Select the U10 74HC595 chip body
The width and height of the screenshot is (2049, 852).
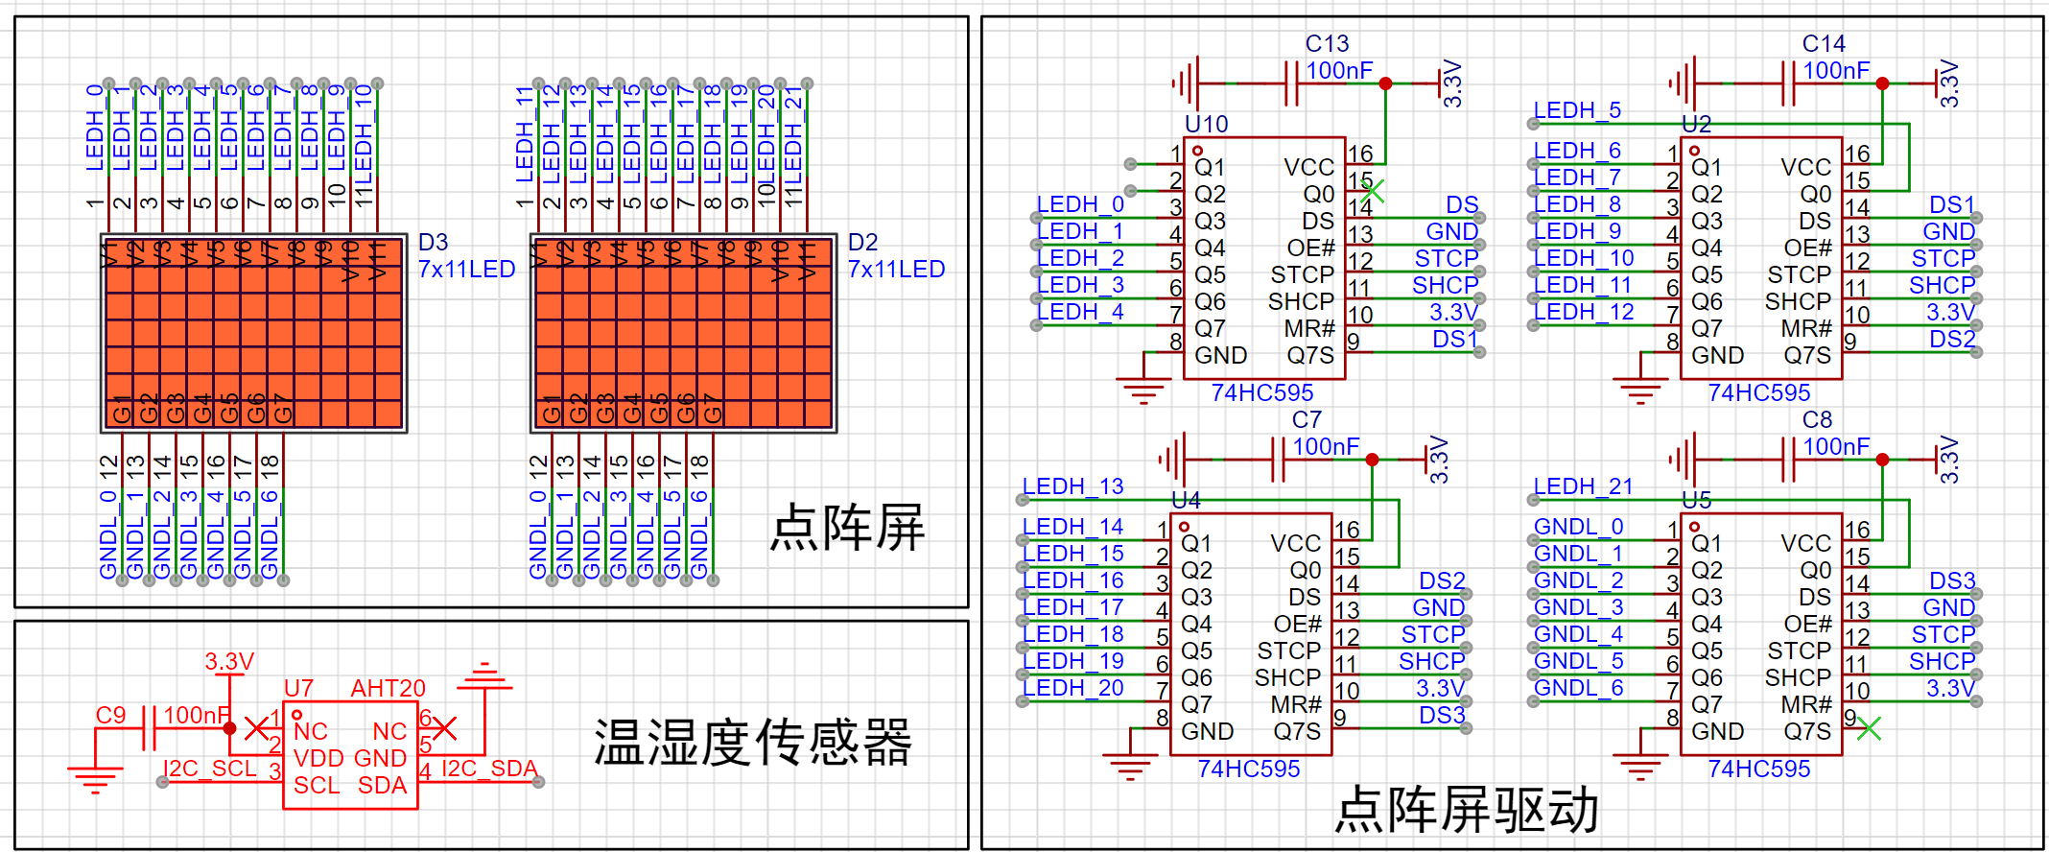(1264, 258)
